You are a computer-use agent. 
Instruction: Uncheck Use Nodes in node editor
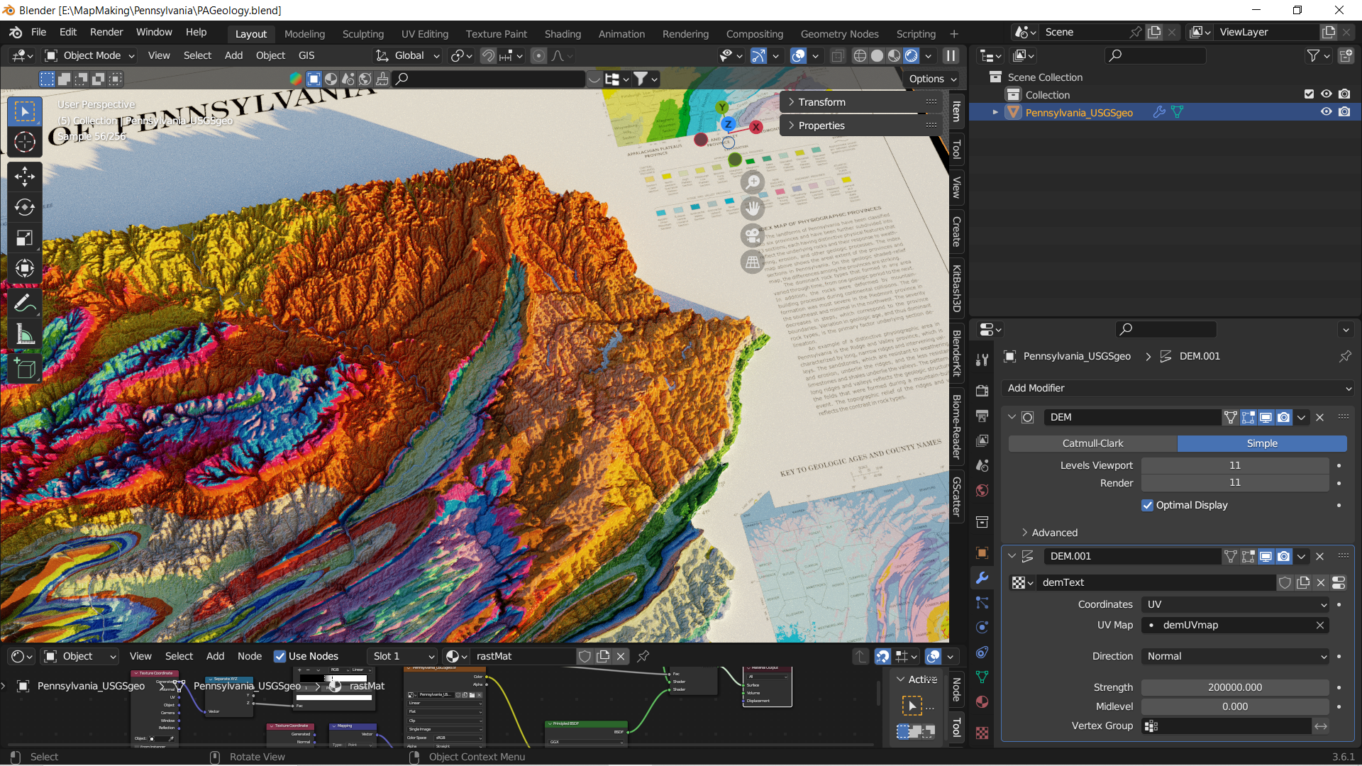click(x=280, y=656)
